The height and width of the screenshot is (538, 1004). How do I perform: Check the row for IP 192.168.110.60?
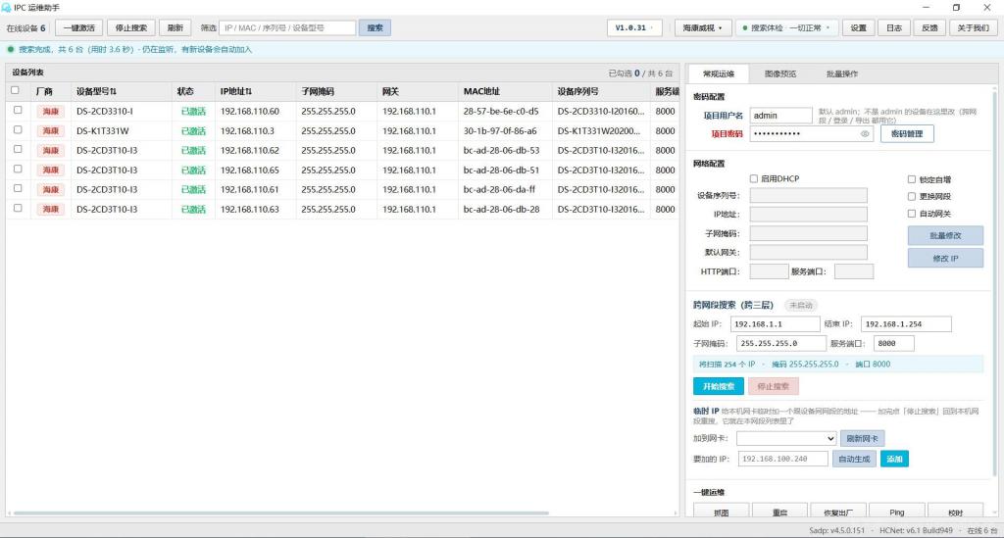(x=18, y=110)
